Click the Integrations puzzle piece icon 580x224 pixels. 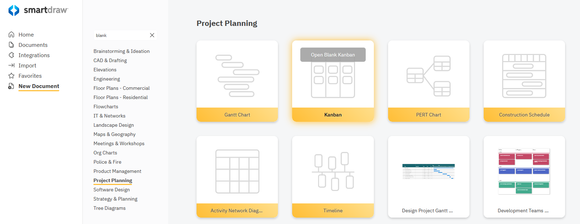(x=11, y=55)
